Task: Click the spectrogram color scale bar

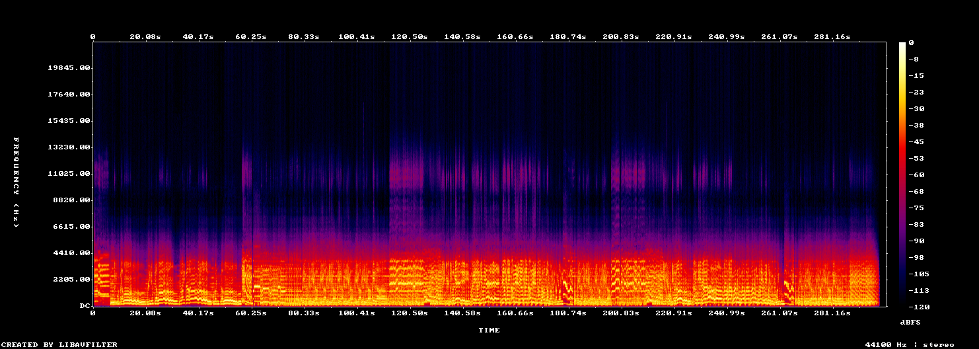Action: tap(902, 174)
